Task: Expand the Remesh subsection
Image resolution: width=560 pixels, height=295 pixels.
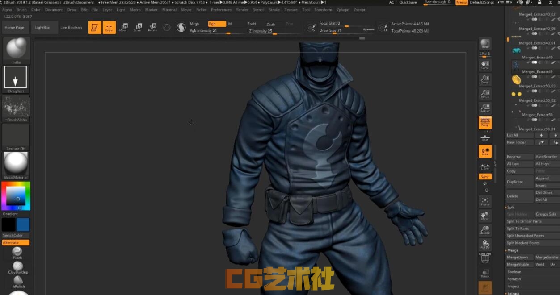Action: [514, 279]
